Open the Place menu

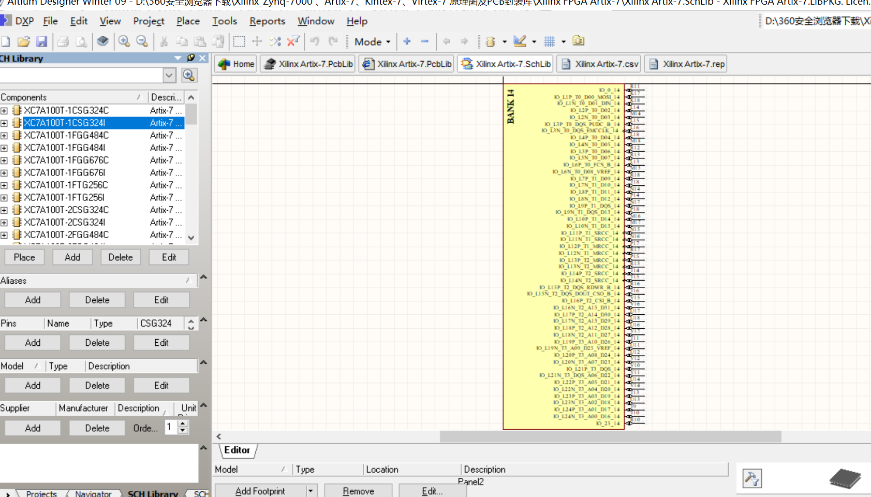(188, 21)
